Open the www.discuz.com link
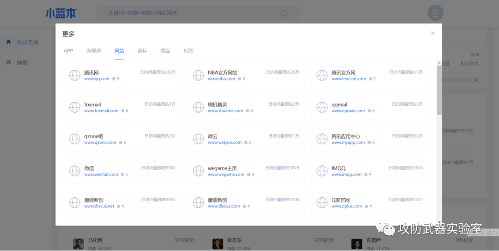Viewport: 499px width, 251px height. click(x=224, y=206)
